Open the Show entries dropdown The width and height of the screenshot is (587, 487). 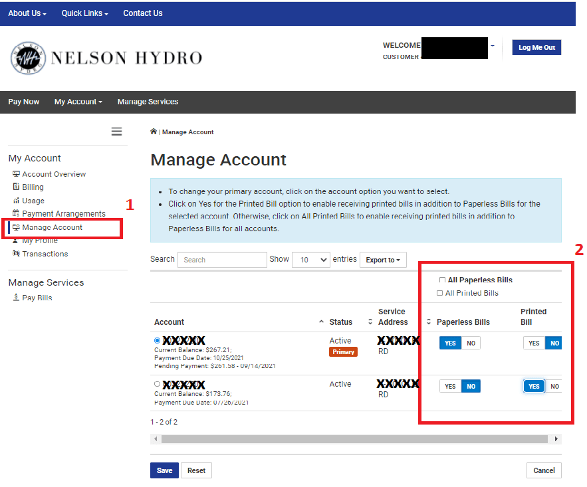click(x=310, y=260)
